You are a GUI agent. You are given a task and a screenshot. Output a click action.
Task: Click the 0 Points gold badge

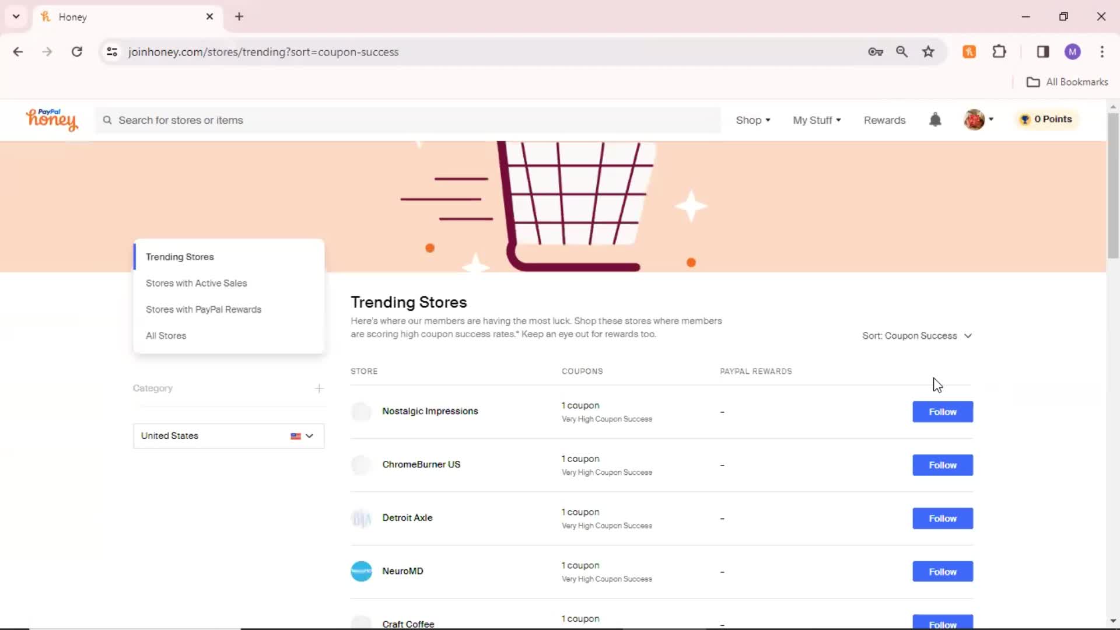point(1046,119)
